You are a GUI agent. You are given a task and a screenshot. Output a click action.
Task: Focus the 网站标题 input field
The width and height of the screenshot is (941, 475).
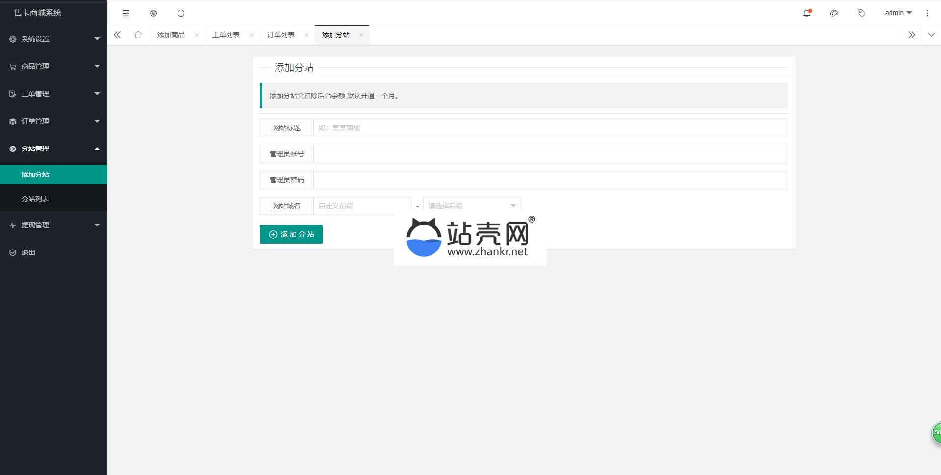tap(550, 128)
